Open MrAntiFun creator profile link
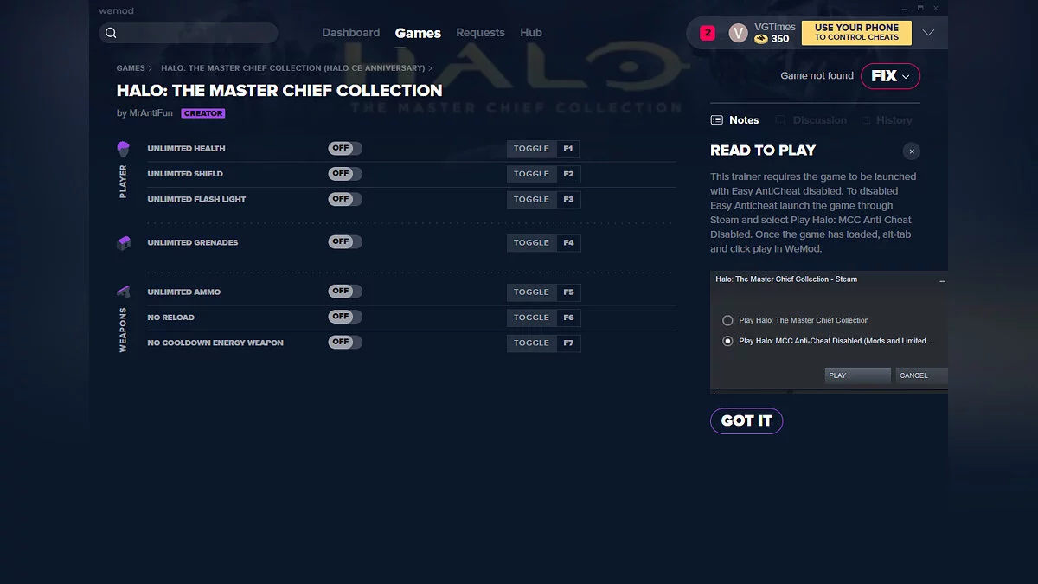Screen dimensions: 1038x584 point(151,113)
